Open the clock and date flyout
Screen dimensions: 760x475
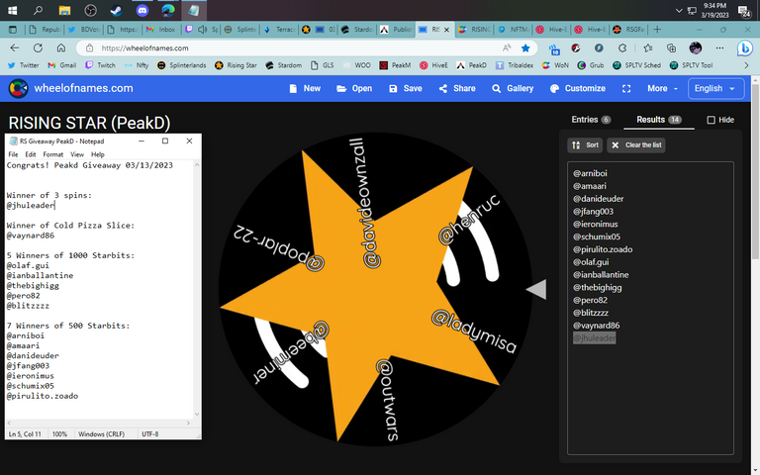coord(714,10)
